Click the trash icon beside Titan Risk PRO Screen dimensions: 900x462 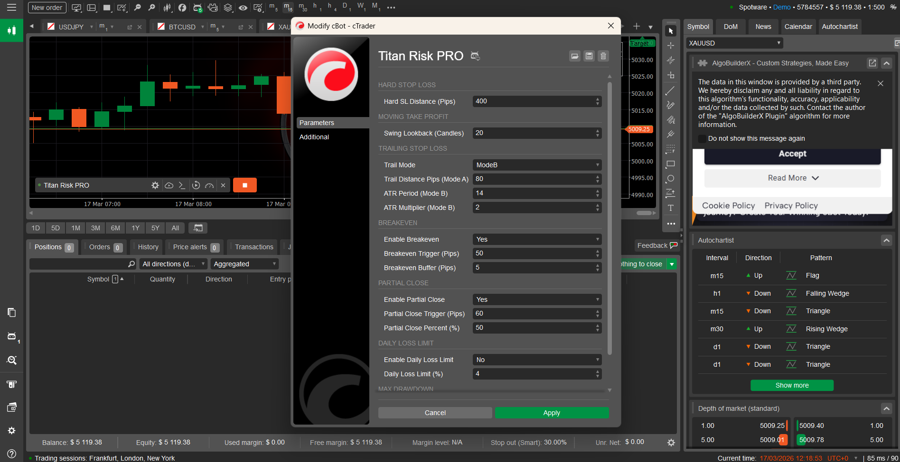(603, 56)
